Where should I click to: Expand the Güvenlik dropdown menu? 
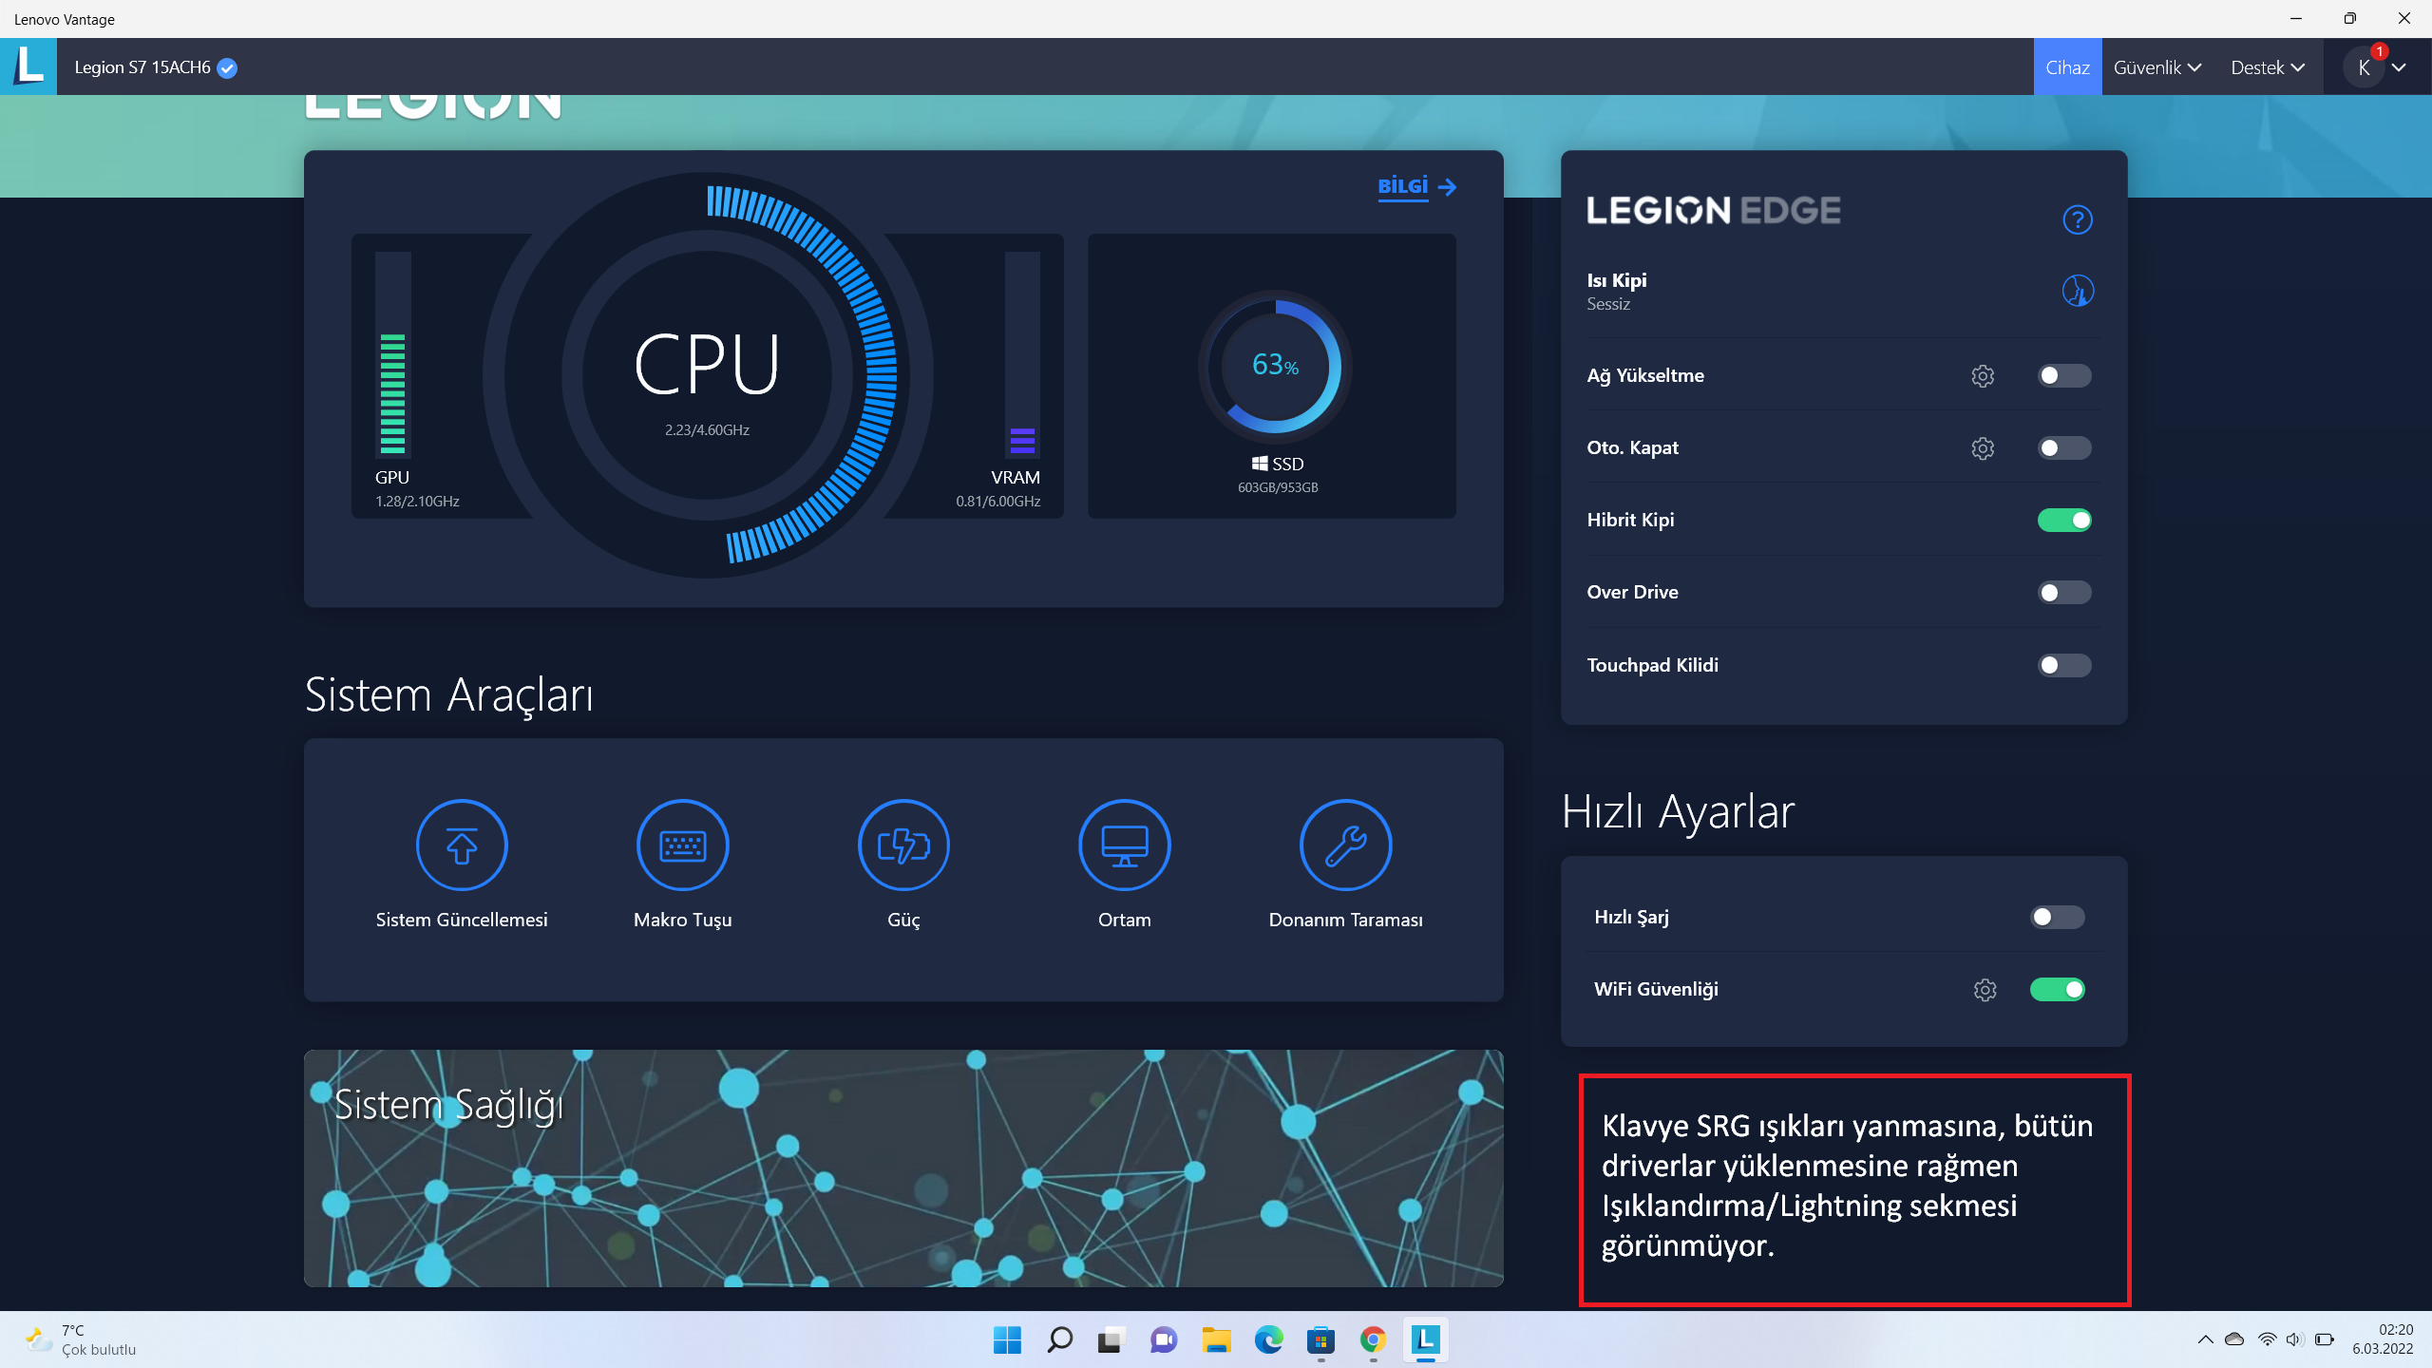point(2157,67)
